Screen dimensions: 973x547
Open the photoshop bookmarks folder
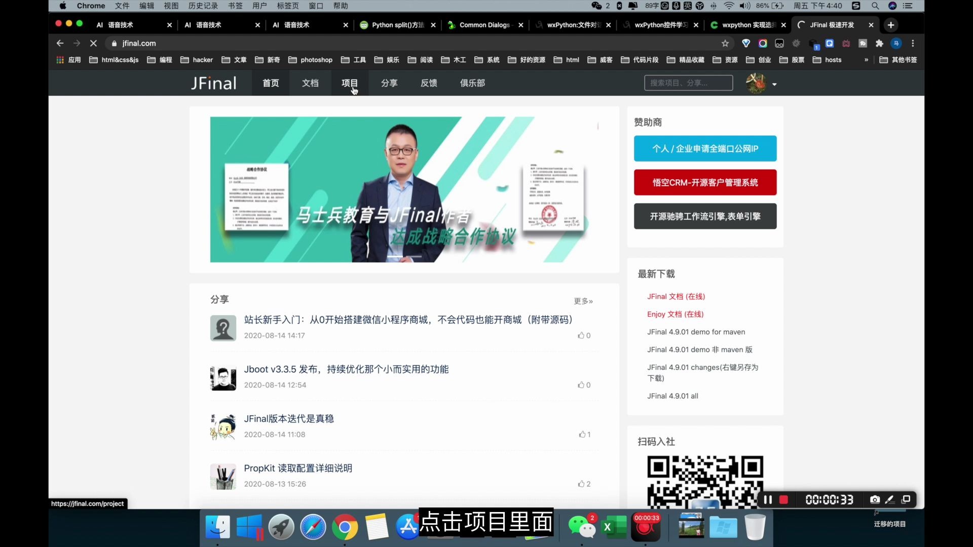(x=310, y=60)
